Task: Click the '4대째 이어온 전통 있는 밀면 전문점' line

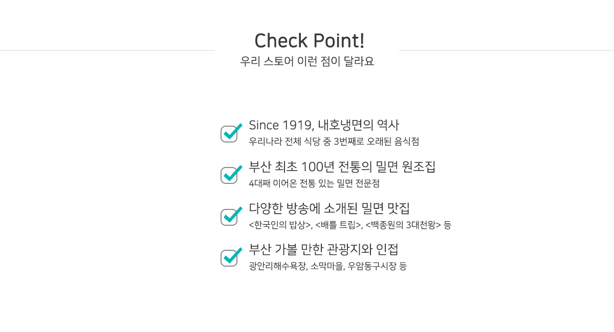Action: [x=314, y=183]
